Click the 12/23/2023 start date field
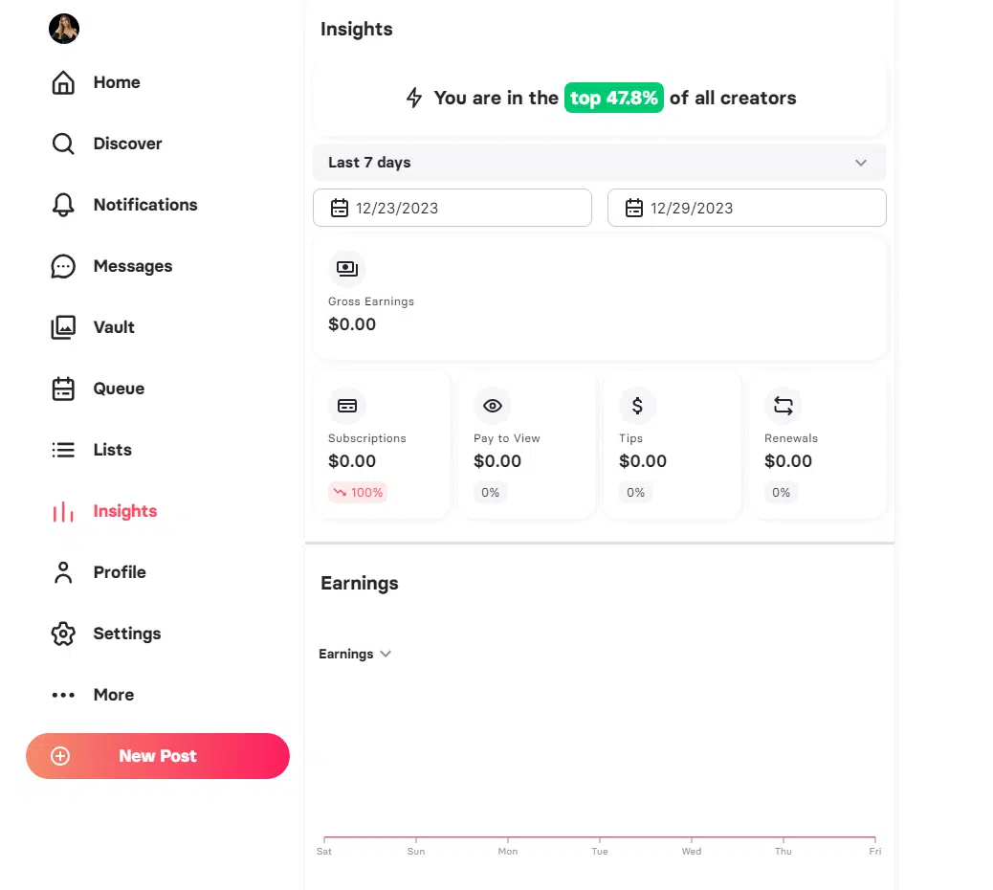The width and height of the screenshot is (993, 890). (x=452, y=208)
